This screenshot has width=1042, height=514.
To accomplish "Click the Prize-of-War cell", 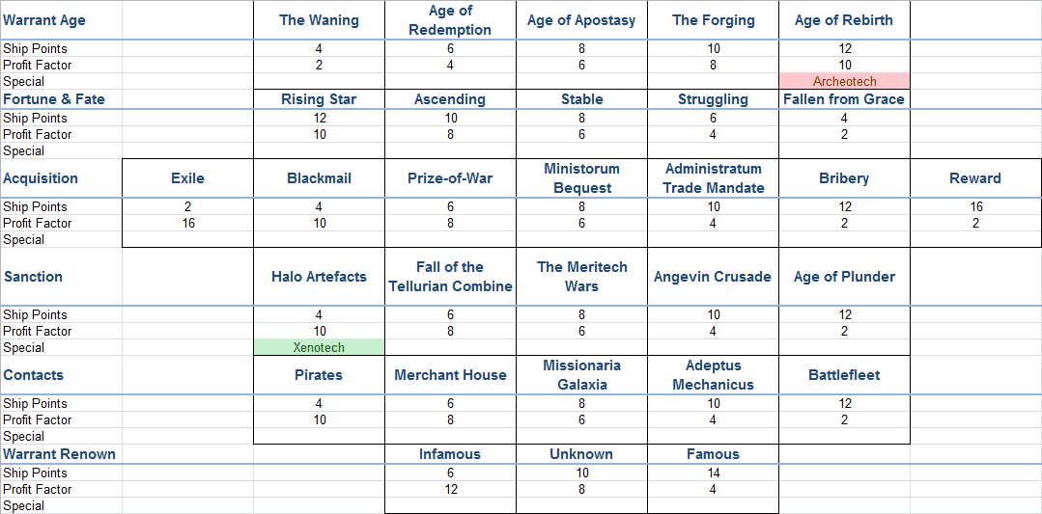I will pos(450,178).
